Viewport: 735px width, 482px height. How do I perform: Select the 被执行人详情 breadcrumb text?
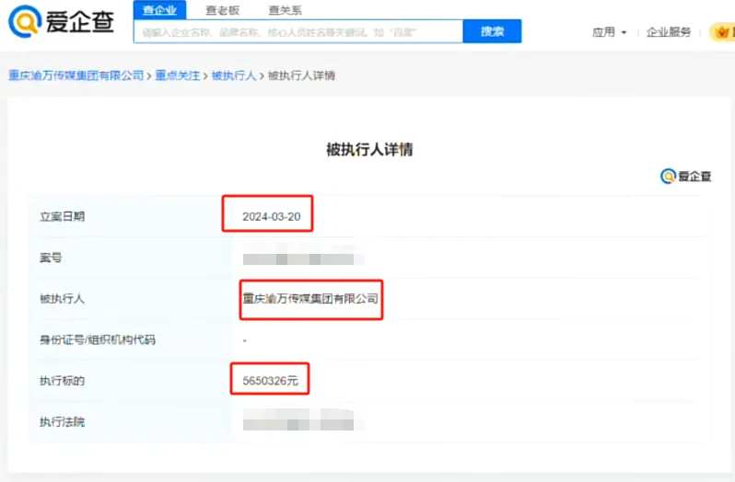[x=301, y=75]
